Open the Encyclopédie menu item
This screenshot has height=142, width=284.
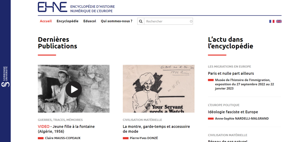(68, 21)
